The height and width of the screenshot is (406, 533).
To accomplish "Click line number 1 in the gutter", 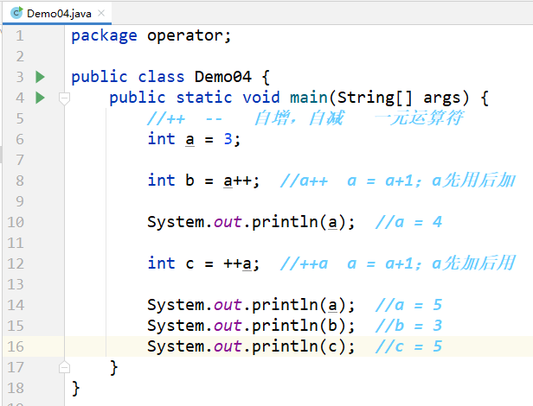I will (x=20, y=35).
